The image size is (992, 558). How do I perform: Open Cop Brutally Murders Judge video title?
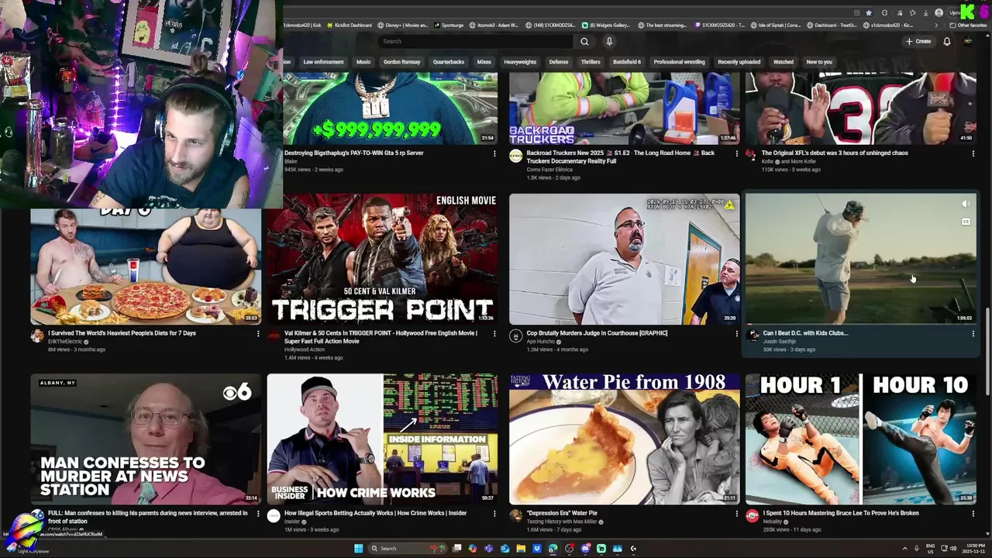point(597,333)
